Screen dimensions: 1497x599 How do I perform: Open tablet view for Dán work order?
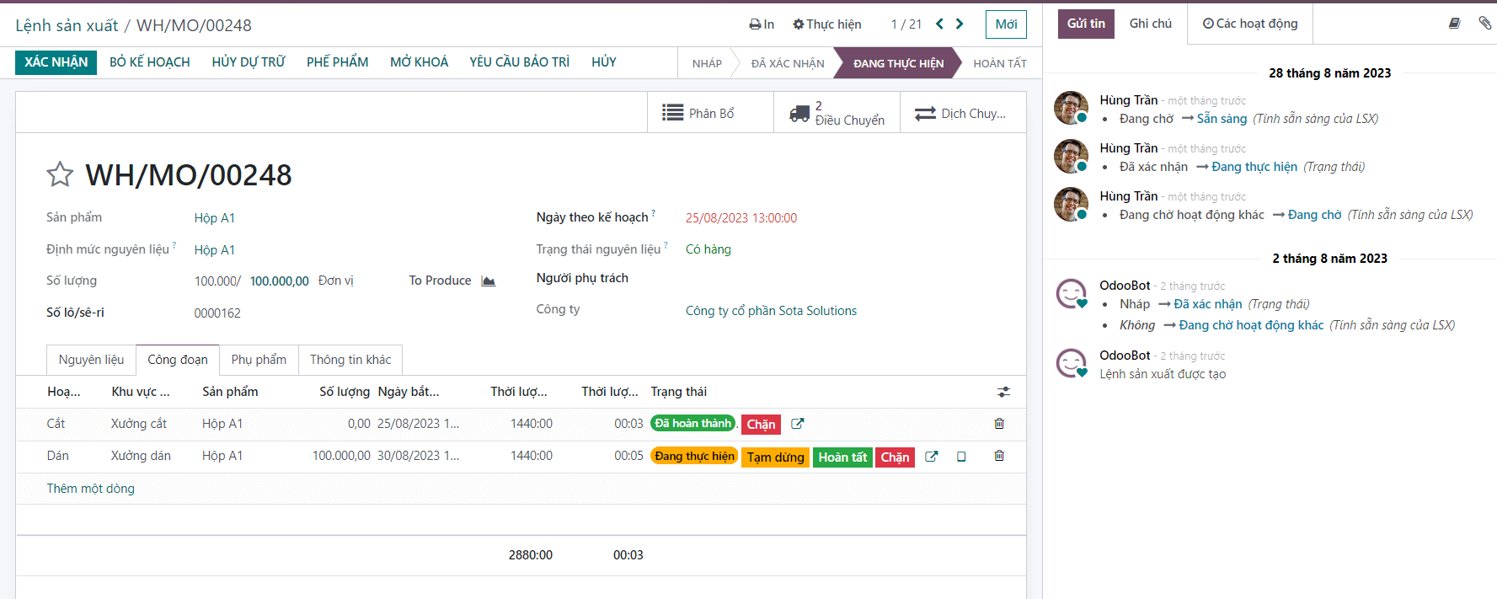961,457
